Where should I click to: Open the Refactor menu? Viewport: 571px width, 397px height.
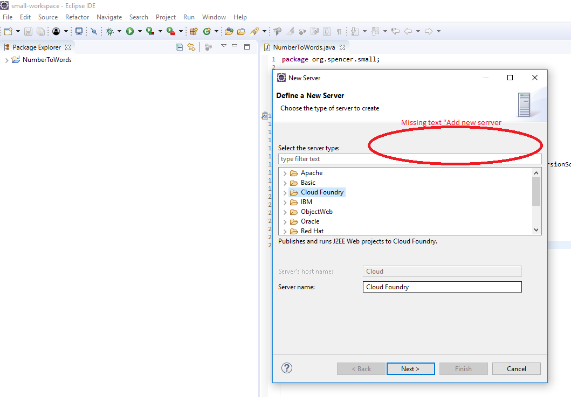pyautogui.click(x=77, y=17)
